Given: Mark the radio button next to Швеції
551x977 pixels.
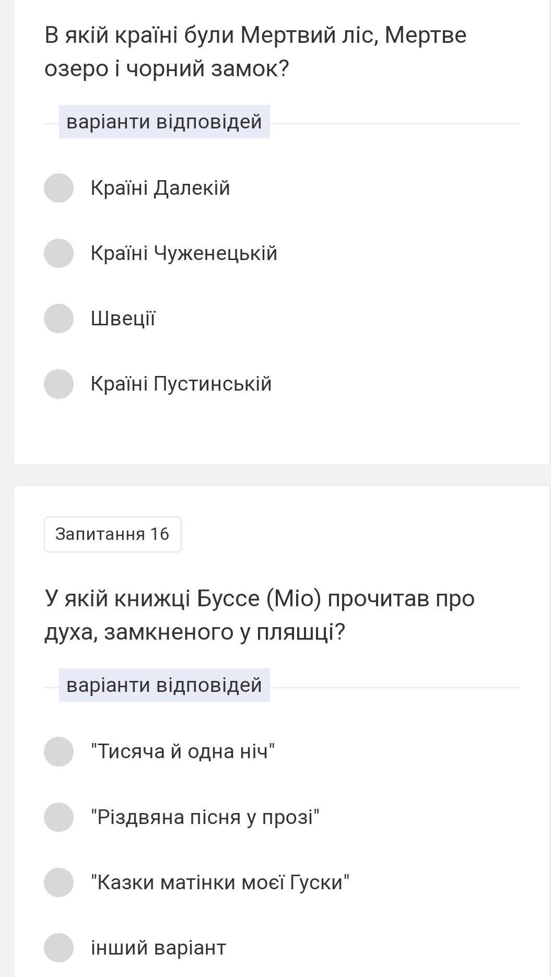Looking at the screenshot, I should [x=58, y=319].
